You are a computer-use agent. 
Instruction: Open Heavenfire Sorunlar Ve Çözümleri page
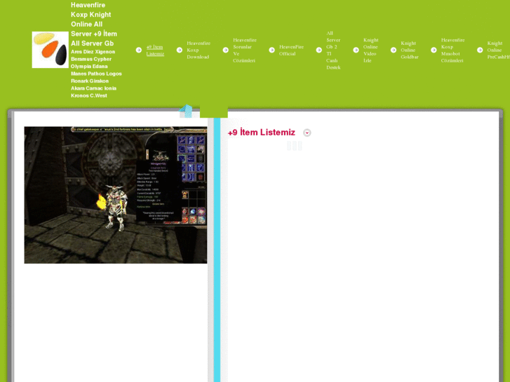coord(245,50)
